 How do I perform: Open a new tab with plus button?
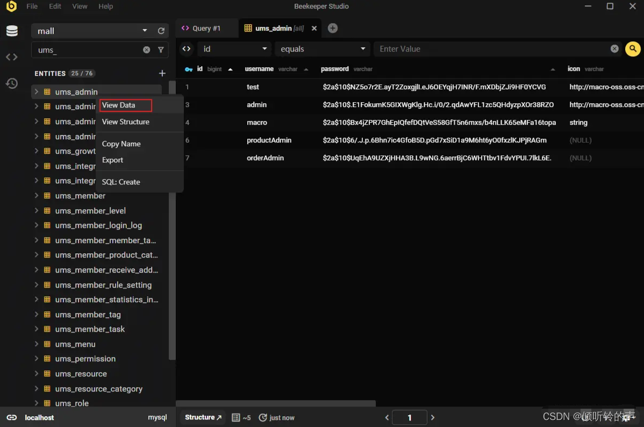point(333,28)
